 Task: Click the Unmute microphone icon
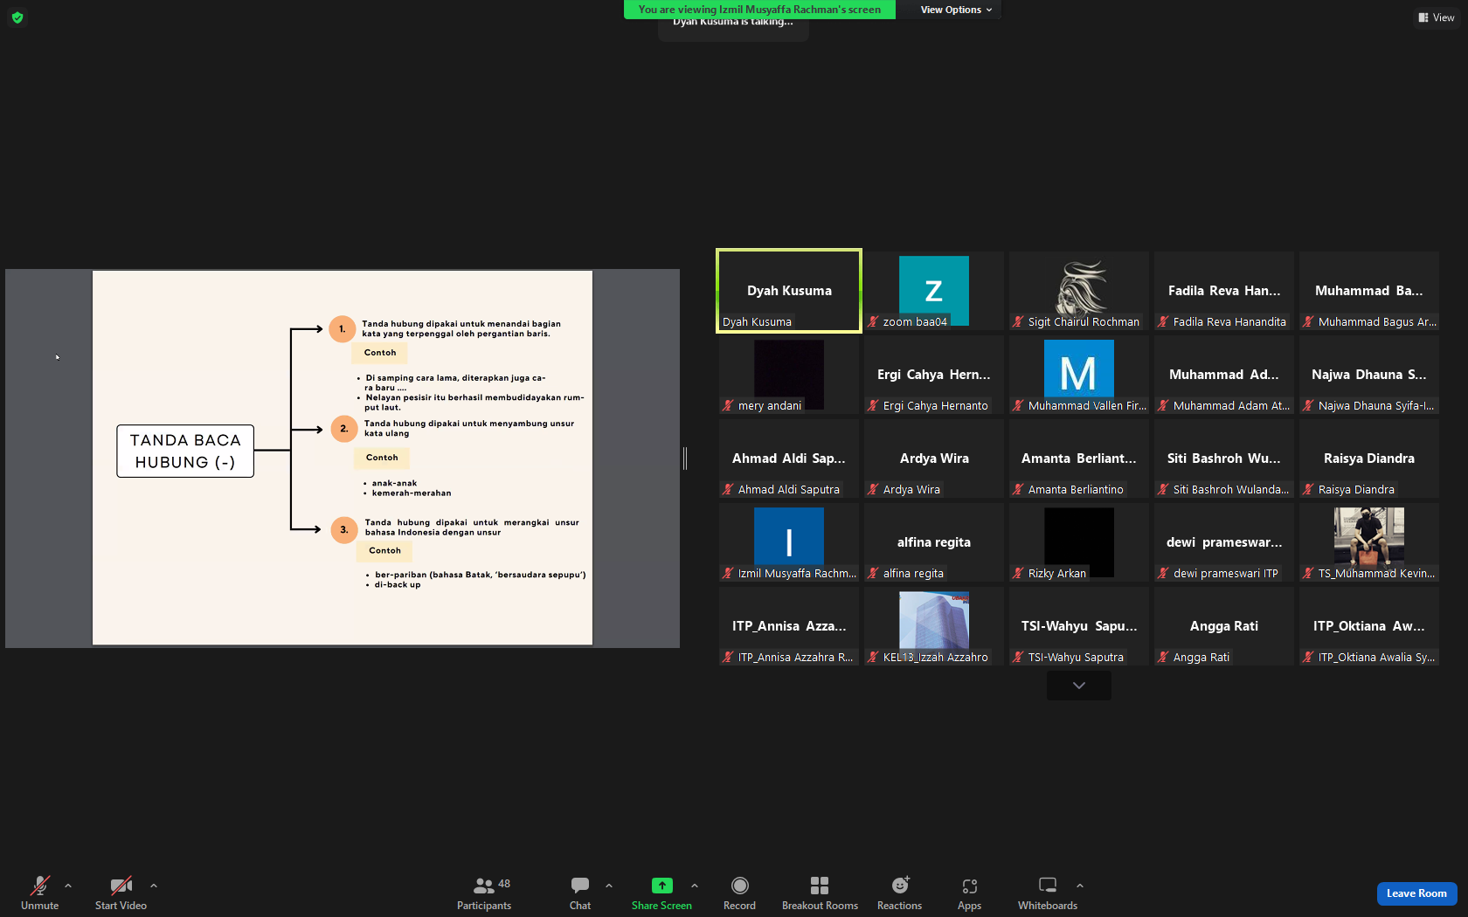[39, 886]
